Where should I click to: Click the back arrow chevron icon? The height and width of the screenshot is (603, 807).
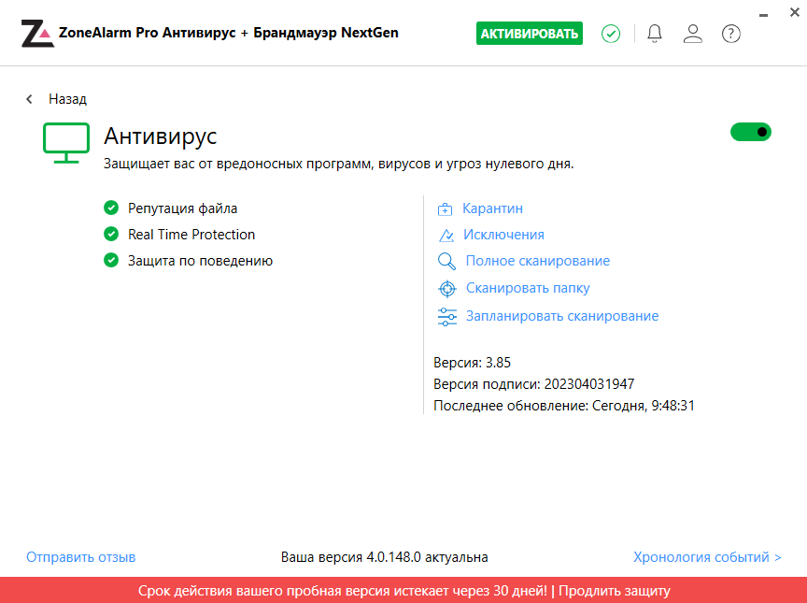[x=29, y=99]
